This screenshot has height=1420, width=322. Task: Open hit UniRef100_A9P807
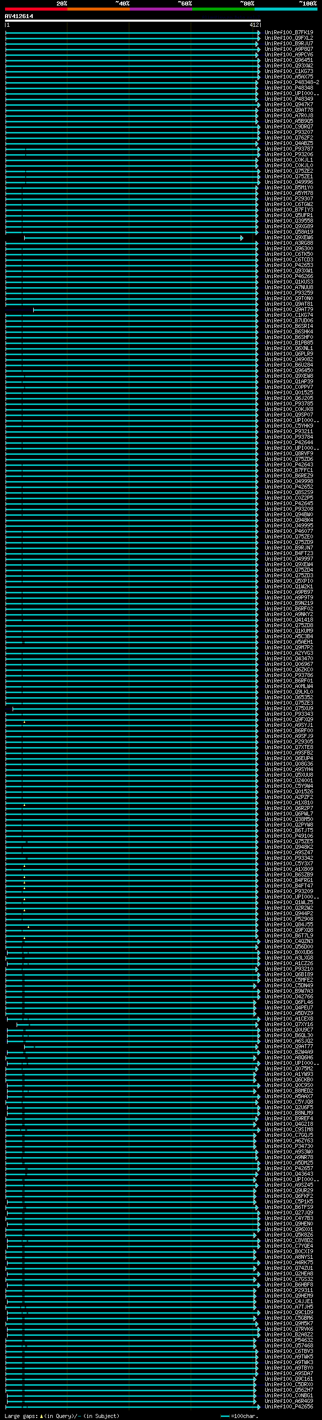tap(288, 49)
